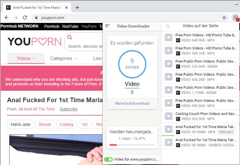Play icon for the 1.77MB WEBM video
The width and height of the screenshot is (240, 165).
[169, 90]
